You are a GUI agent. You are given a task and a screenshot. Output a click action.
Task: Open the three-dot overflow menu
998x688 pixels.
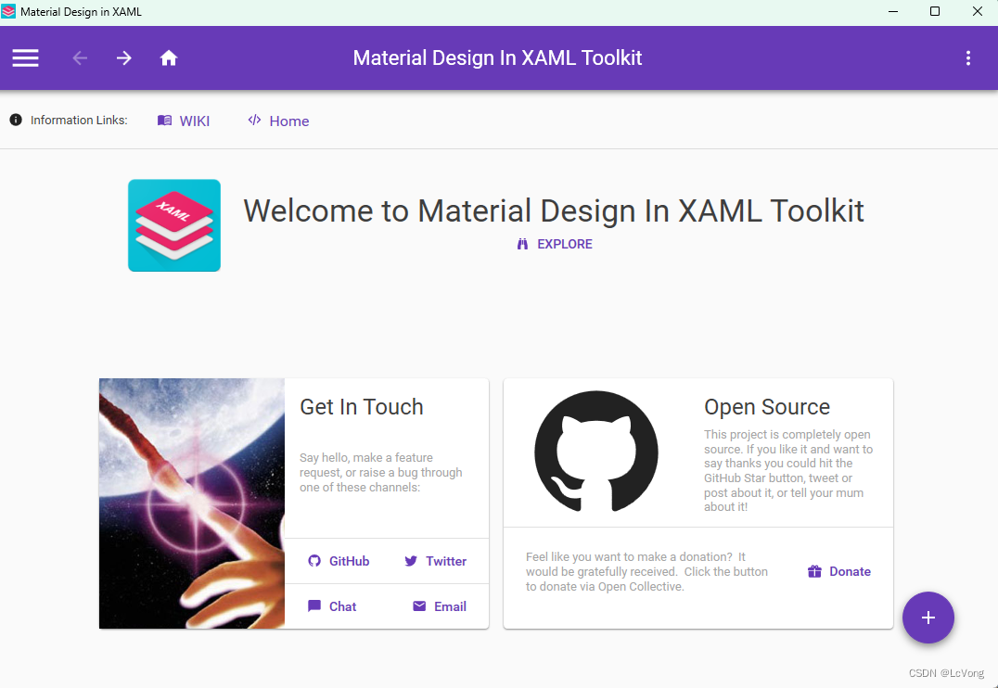(x=967, y=57)
